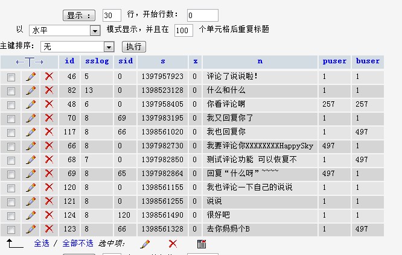Screen dimensions: 402x255
Task: Edit row with id 117
Action: click(31, 132)
